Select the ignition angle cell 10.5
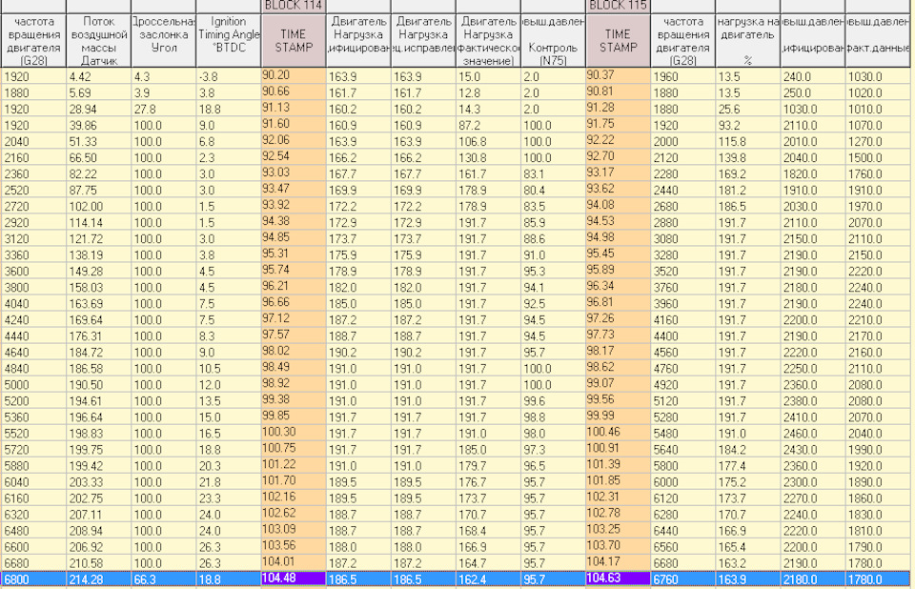915x589 pixels. (x=229, y=369)
